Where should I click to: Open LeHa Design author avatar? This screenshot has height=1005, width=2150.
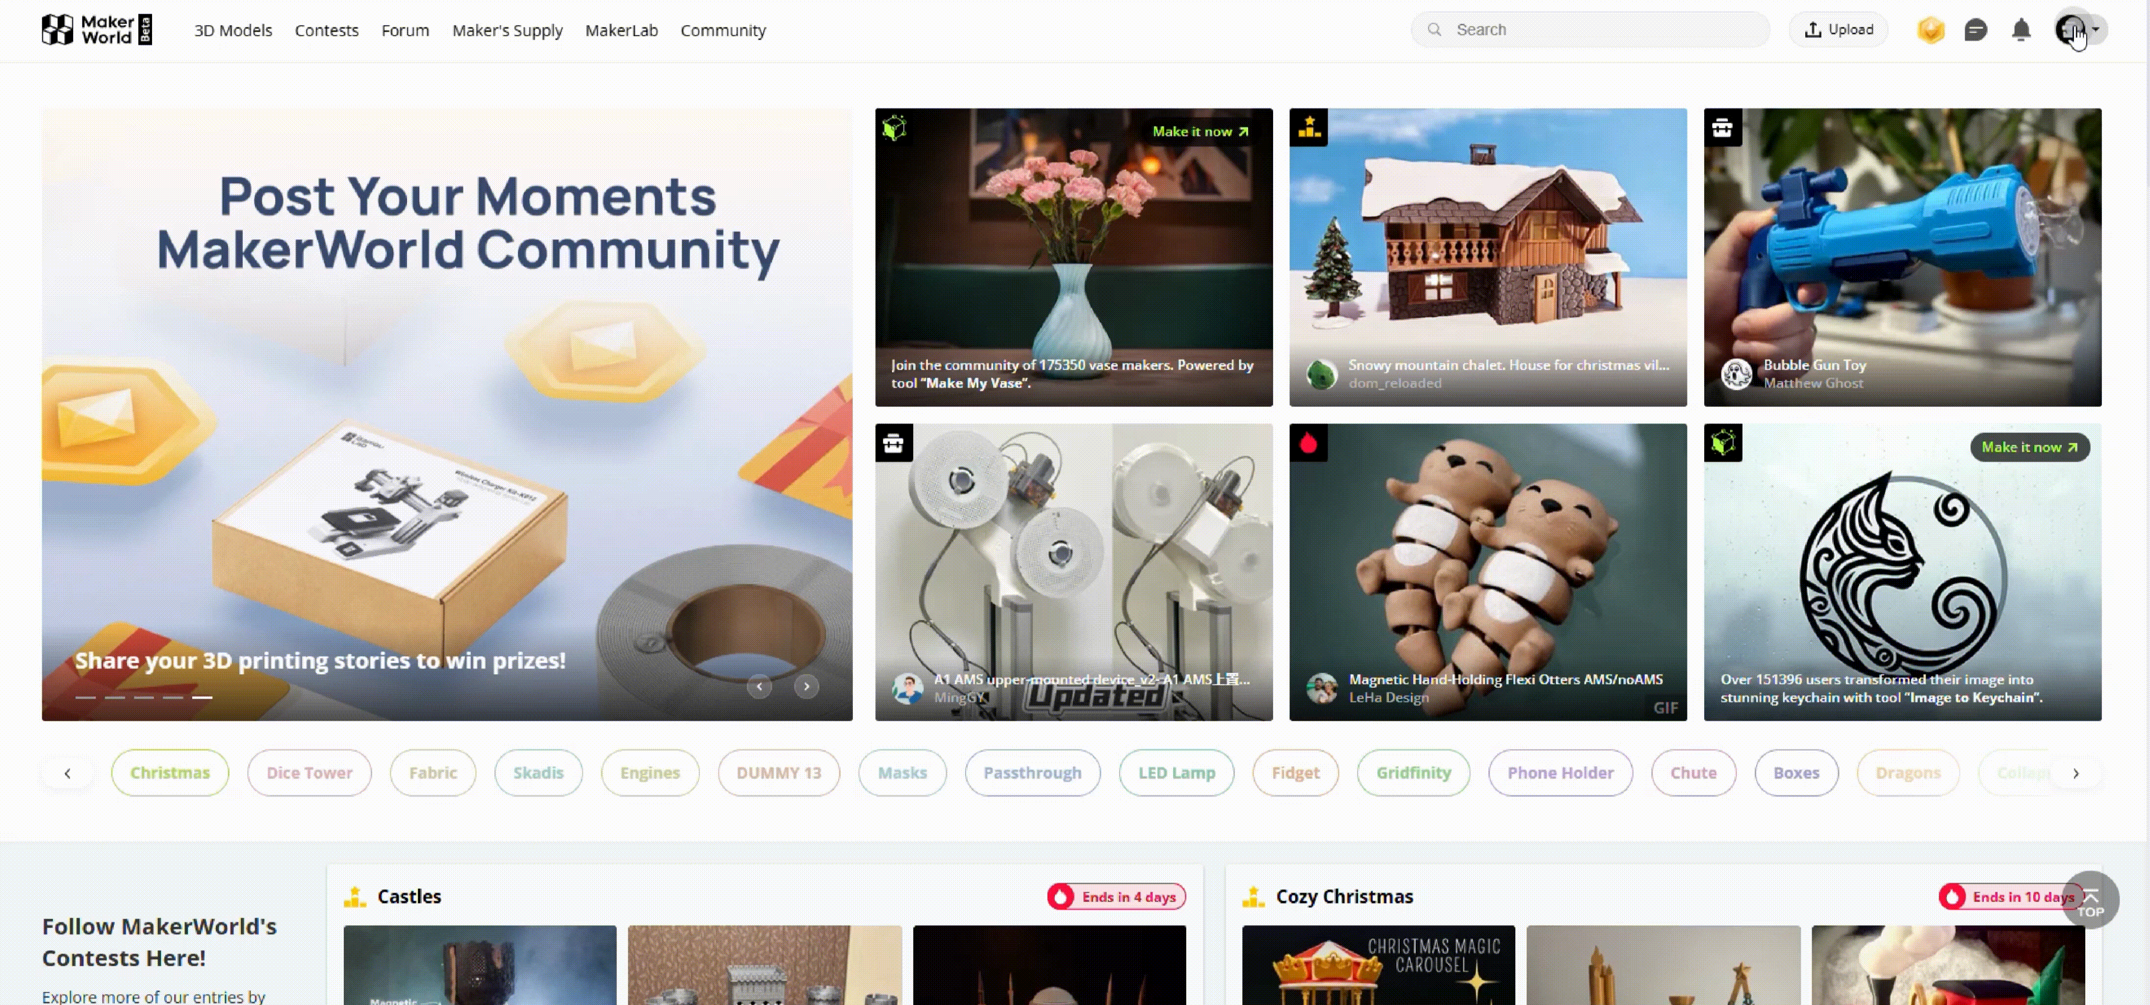pos(1321,689)
